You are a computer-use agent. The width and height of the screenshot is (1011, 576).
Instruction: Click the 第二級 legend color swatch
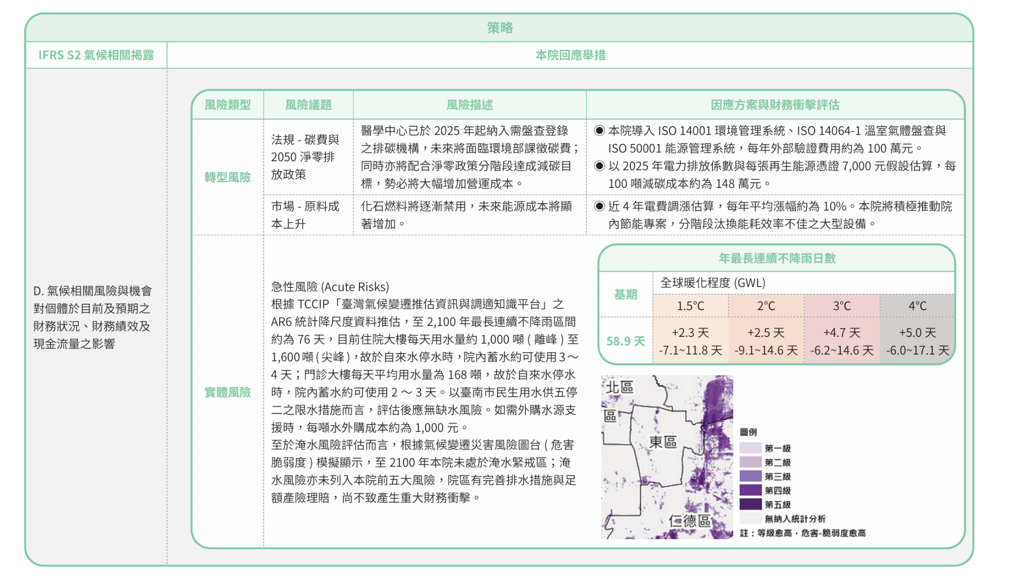coord(750,462)
